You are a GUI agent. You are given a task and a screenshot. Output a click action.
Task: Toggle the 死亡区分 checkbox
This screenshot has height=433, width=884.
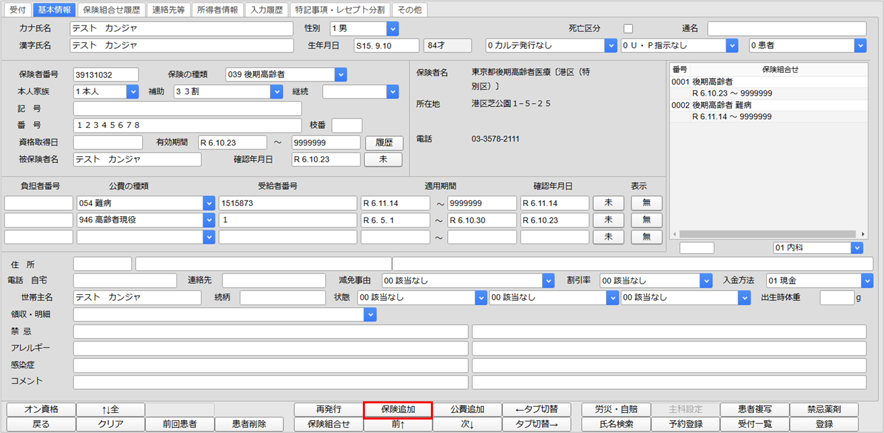pyautogui.click(x=628, y=28)
